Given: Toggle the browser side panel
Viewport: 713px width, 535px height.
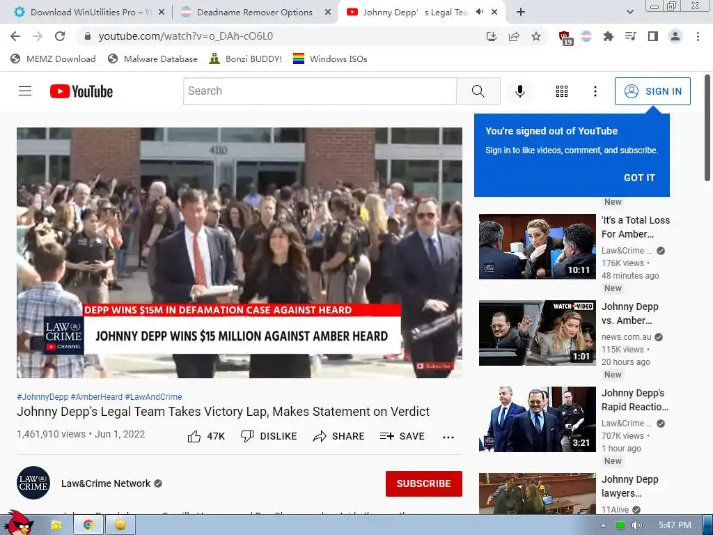Looking at the screenshot, I should click(x=653, y=36).
